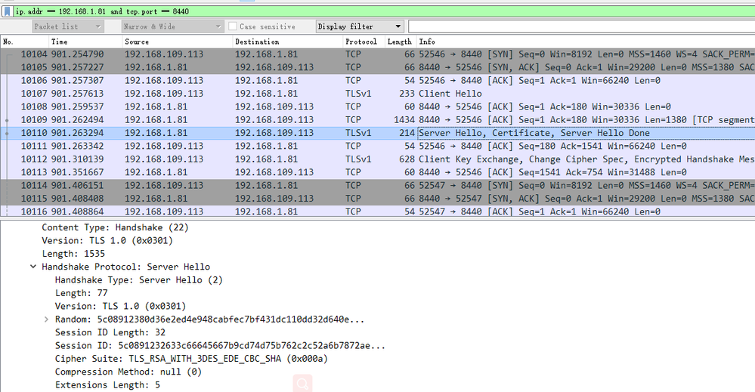
Task: Open the Packet list search scope dropdown
Action: pyautogui.click(x=67, y=26)
